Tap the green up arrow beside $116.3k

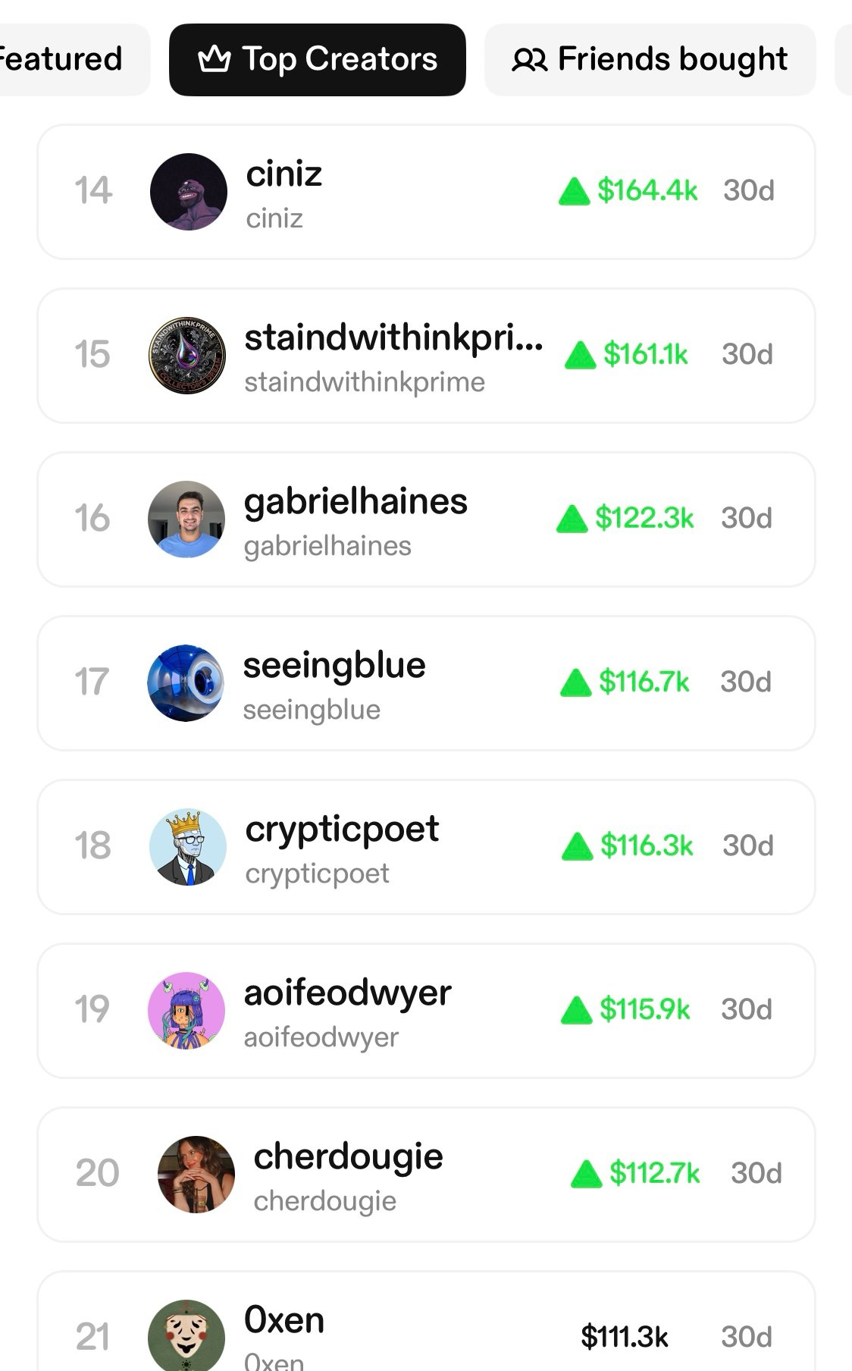click(577, 846)
